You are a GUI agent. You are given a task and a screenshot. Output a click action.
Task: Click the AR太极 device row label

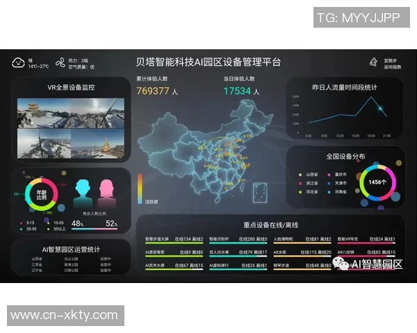280,252
